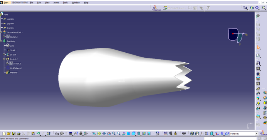Open the Formula f(x) editor
Image resolution: width=267 pixels, height=140 pixels.
point(57,133)
